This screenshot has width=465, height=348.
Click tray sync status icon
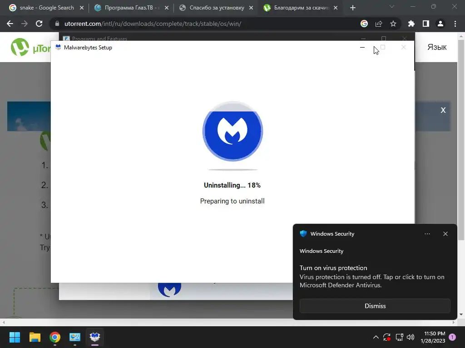tap(387, 337)
